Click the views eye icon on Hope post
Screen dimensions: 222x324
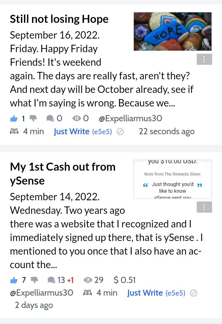point(76,118)
